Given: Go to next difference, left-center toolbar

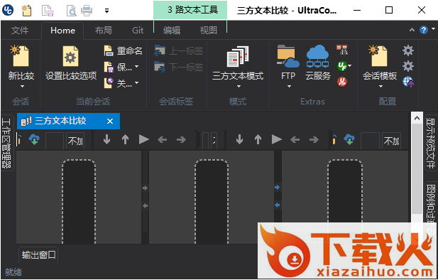Looking at the screenshot, I should click(106, 139).
